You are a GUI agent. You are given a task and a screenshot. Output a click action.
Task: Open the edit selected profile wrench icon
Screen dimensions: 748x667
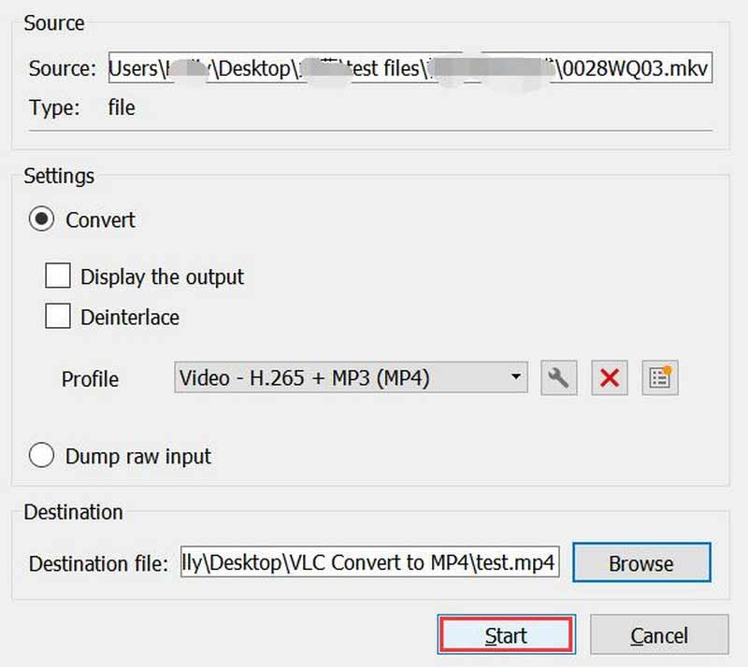(x=558, y=378)
